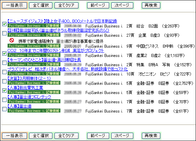Check the 決算 3月期単体 article checkbox
The width and height of the screenshot is (196, 141).
[x=5, y=81]
